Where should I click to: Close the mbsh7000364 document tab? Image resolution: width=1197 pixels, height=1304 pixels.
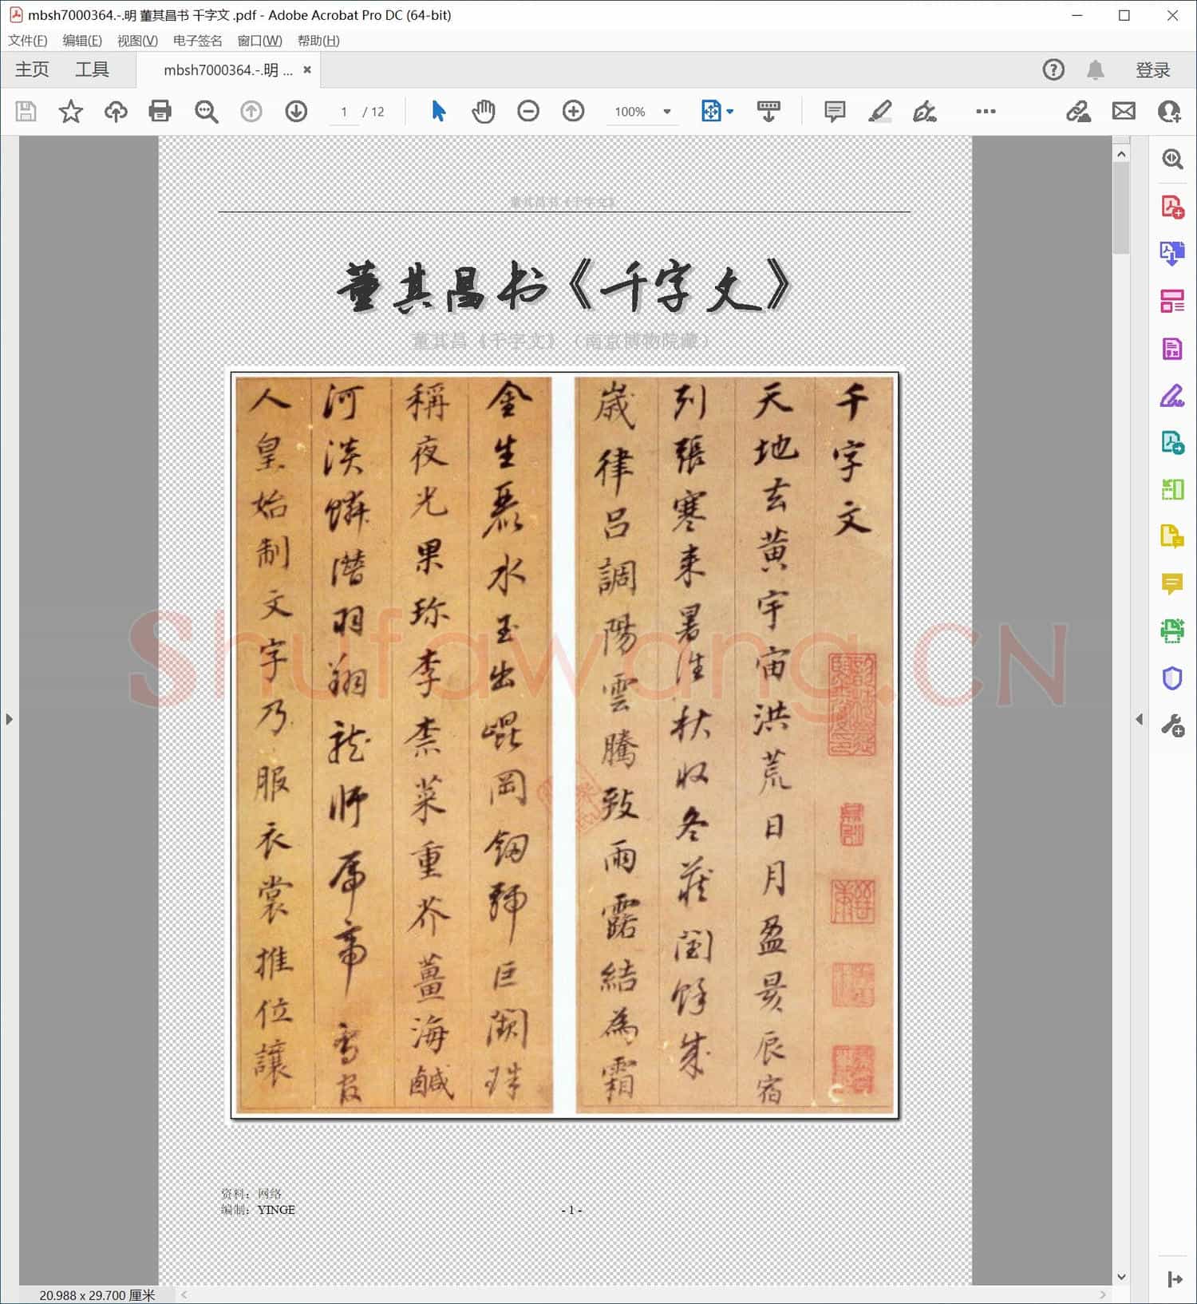click(307, 70)
